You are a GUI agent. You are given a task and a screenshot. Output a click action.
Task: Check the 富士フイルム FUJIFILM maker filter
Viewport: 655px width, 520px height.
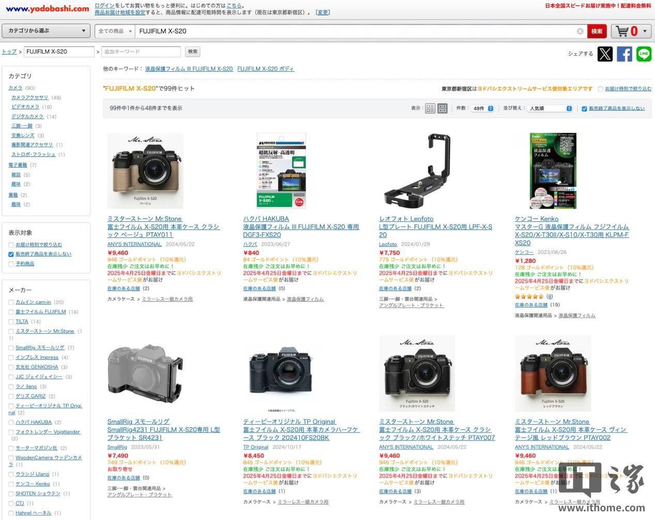tap(11, 312)
